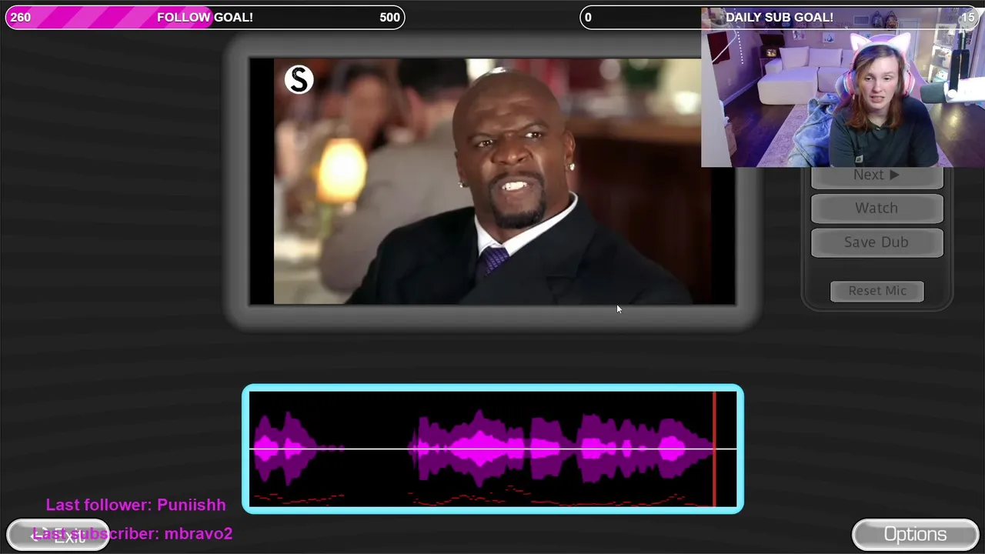Screen dimensions: 985x554
Task: Click the follow goal target number 500
Action: (390, 17)
